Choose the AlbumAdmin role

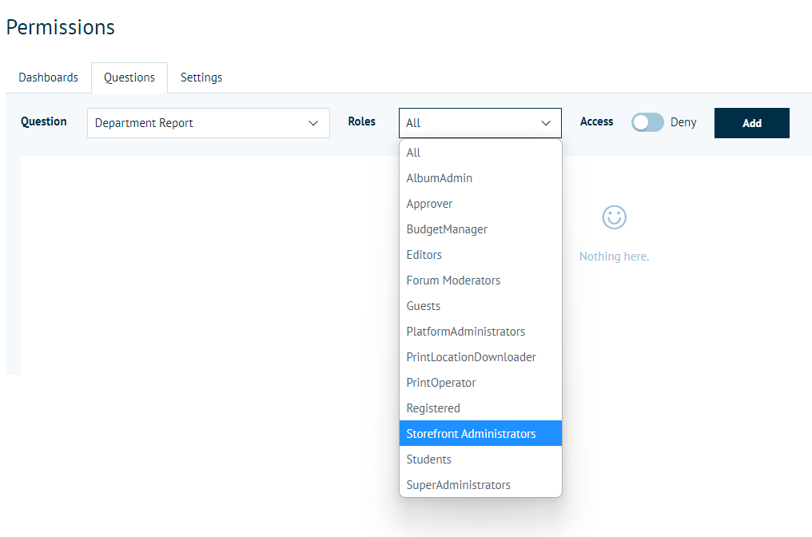480,178
